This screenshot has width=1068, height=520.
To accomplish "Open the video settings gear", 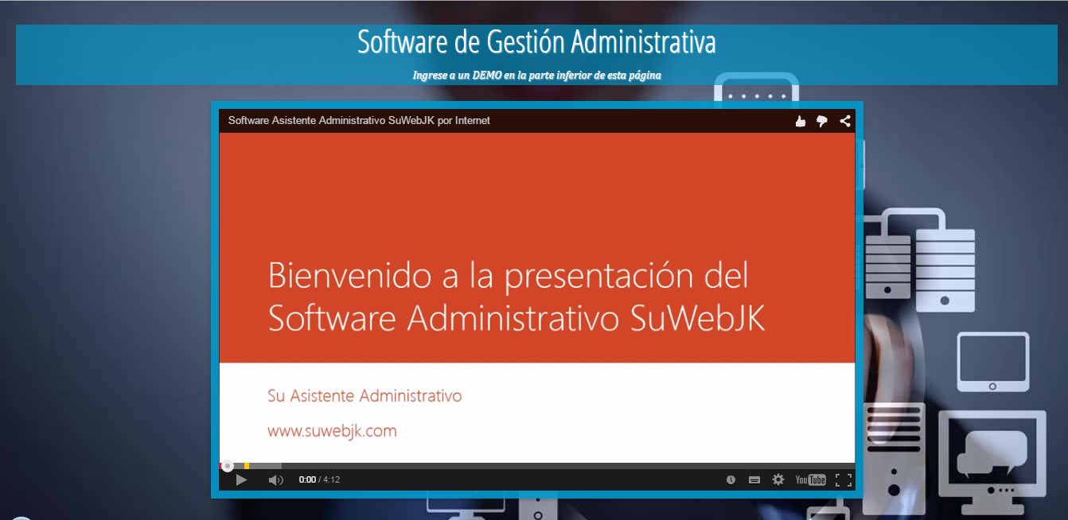I will (x=778, y=479).
